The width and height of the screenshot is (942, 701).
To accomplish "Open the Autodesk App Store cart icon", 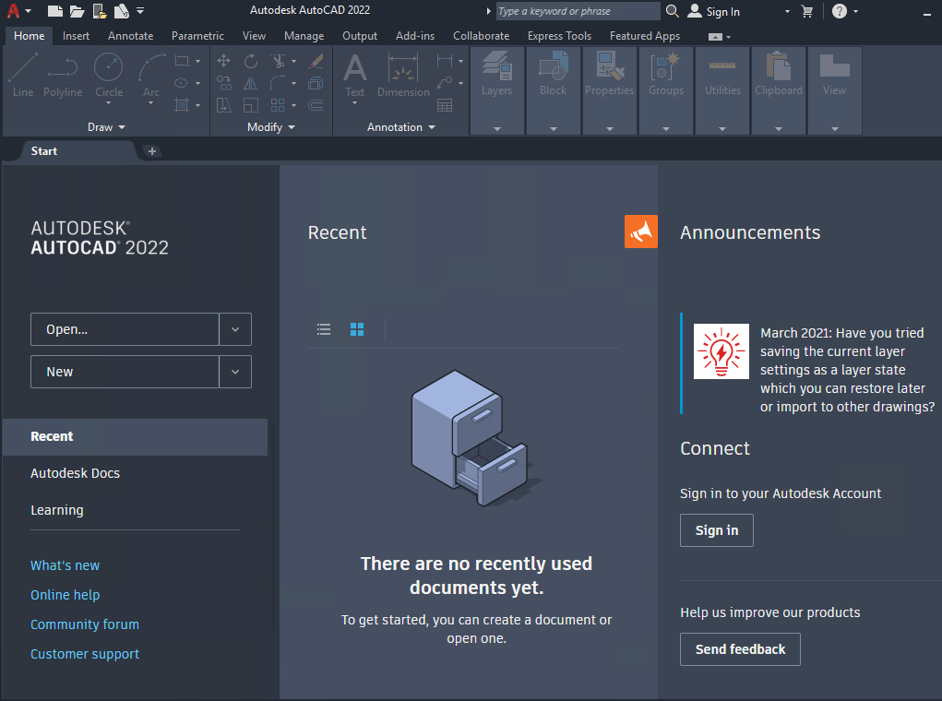I will coord(807,11).
